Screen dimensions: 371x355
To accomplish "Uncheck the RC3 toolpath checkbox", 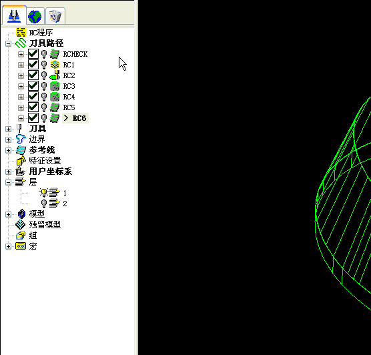I will pos(33,85).
